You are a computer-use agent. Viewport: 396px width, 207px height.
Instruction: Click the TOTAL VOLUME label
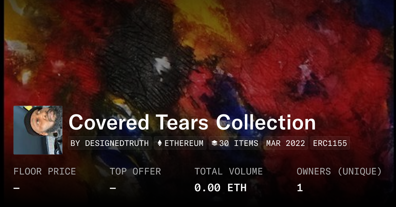coord(228,172)
